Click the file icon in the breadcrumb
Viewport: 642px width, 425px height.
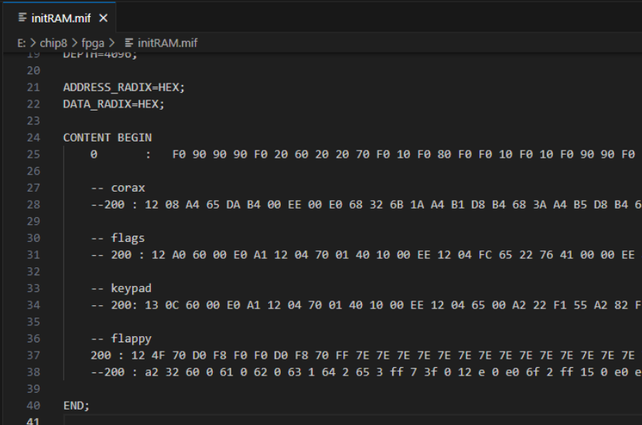(x=129, y=43)
